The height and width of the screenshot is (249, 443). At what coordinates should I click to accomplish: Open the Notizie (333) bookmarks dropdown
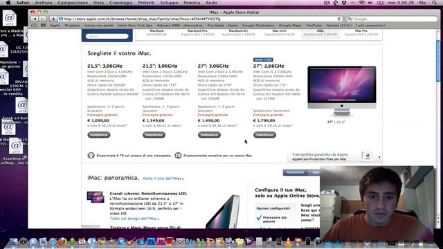(x=339, y=26)
